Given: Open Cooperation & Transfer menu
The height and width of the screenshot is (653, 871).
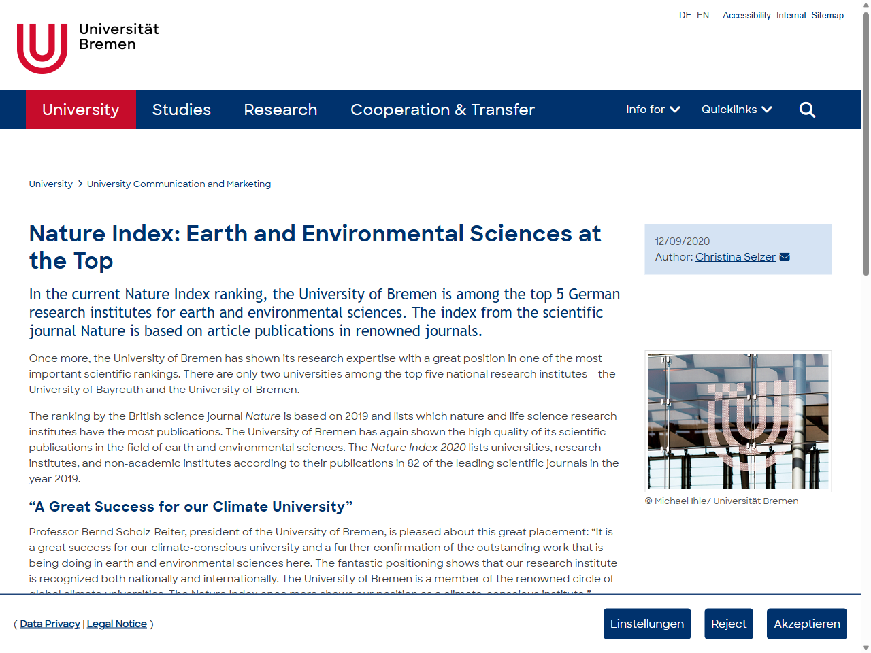Looking at the screenshot, I should tap(443, 110).
